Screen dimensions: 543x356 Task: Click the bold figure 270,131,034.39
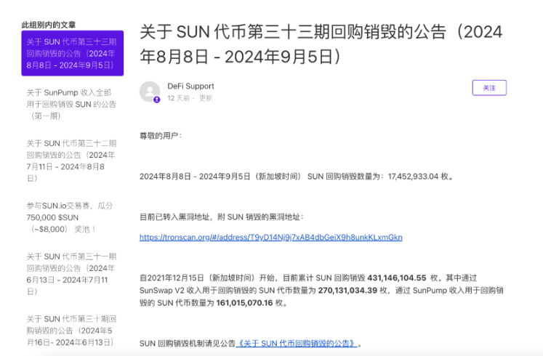(347, 291)
